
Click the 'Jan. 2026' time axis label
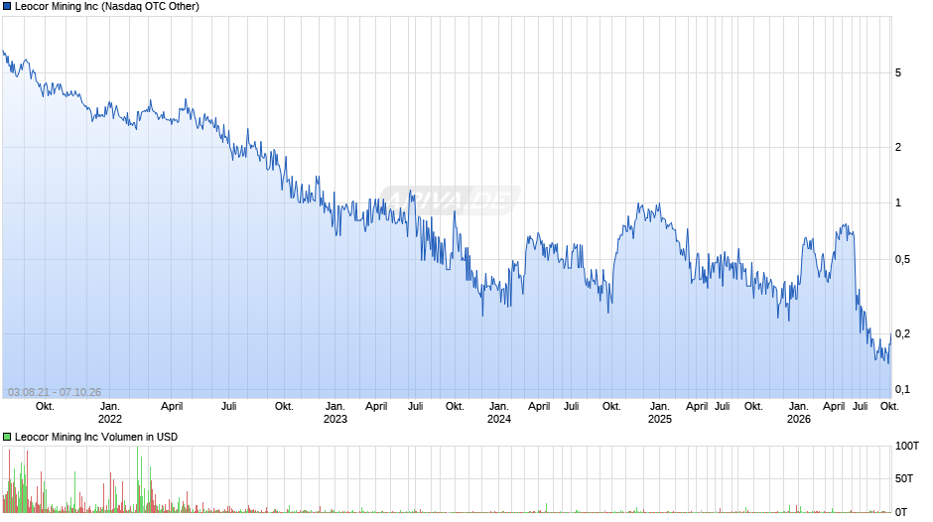(x=799, y=413)
